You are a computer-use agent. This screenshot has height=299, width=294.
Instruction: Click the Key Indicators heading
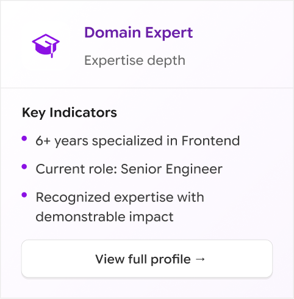pyautogui.click(x=70, y=113)
